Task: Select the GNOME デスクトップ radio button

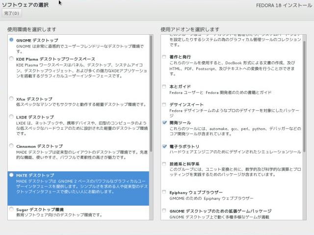Action: click(x=11, y=40)
